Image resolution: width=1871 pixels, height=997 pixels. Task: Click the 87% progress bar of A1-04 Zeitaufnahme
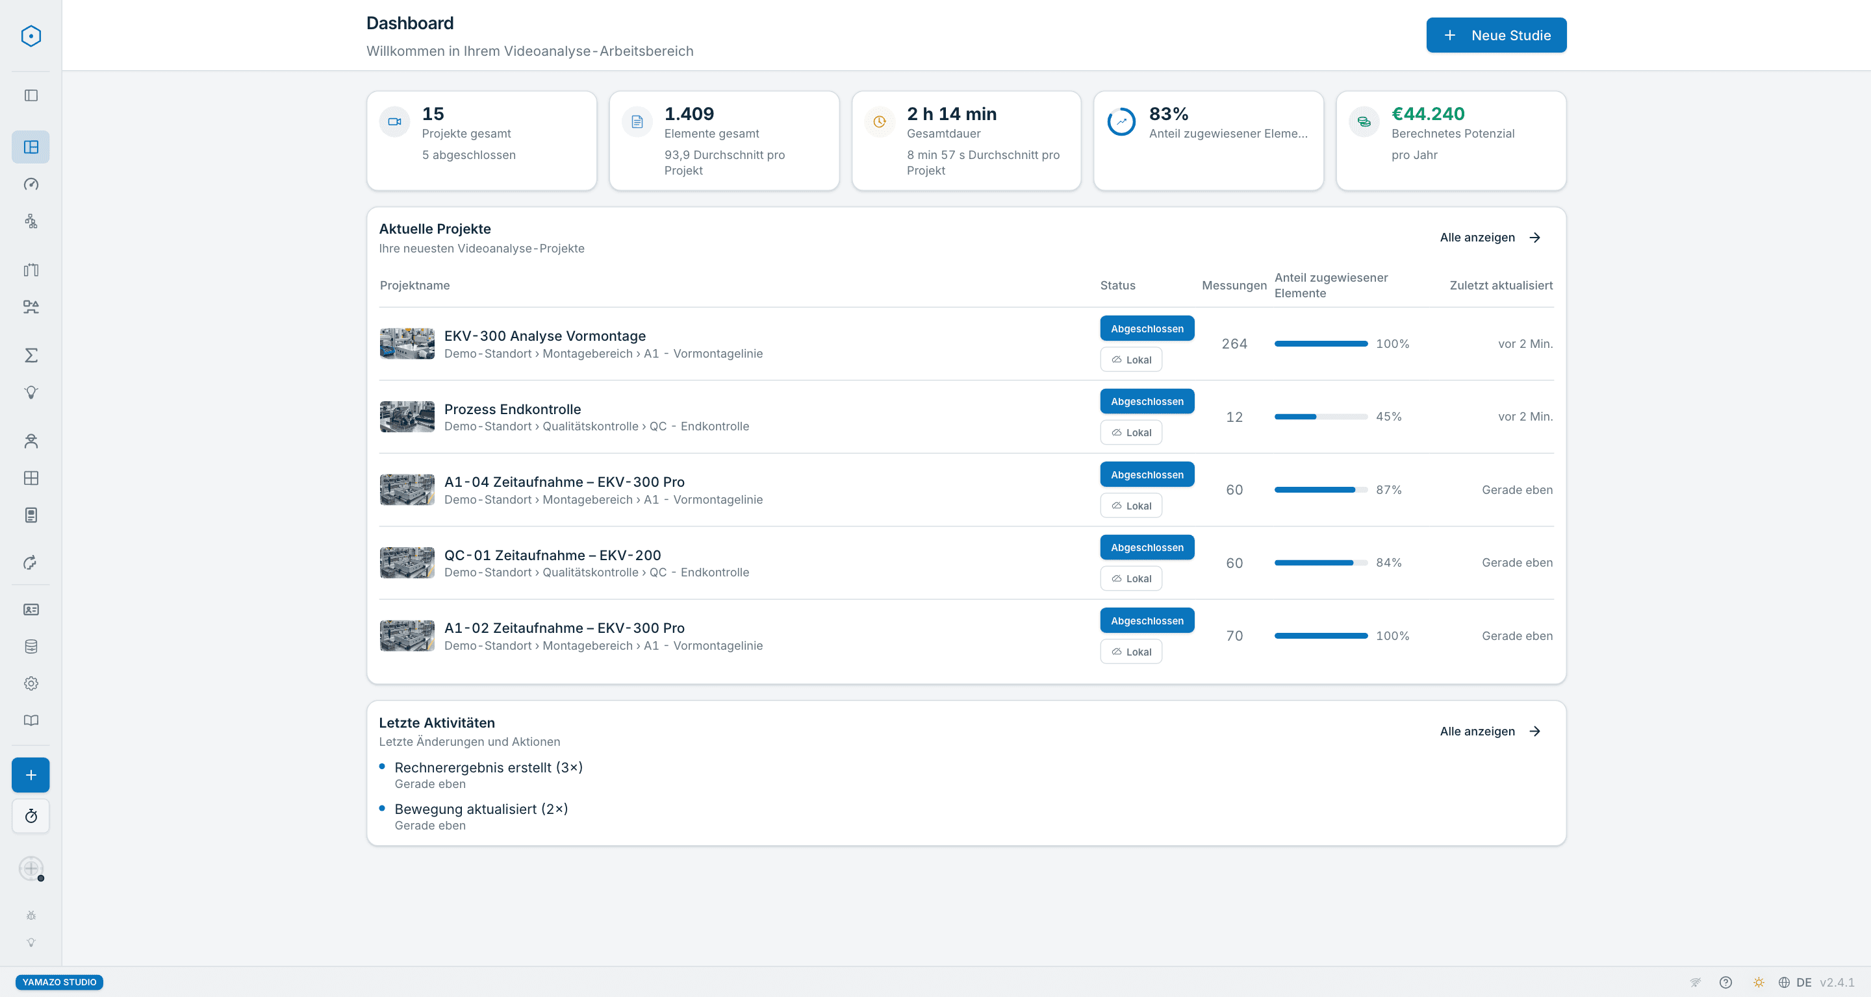[x=1321, y=490]
